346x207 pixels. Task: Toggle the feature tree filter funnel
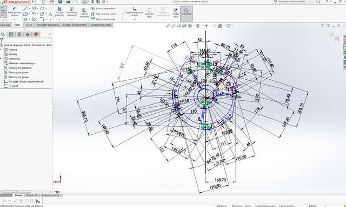pyautogui.click(x=2, y=40)
